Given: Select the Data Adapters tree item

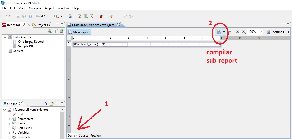Looking at the screenshot, I should point(23,37).
